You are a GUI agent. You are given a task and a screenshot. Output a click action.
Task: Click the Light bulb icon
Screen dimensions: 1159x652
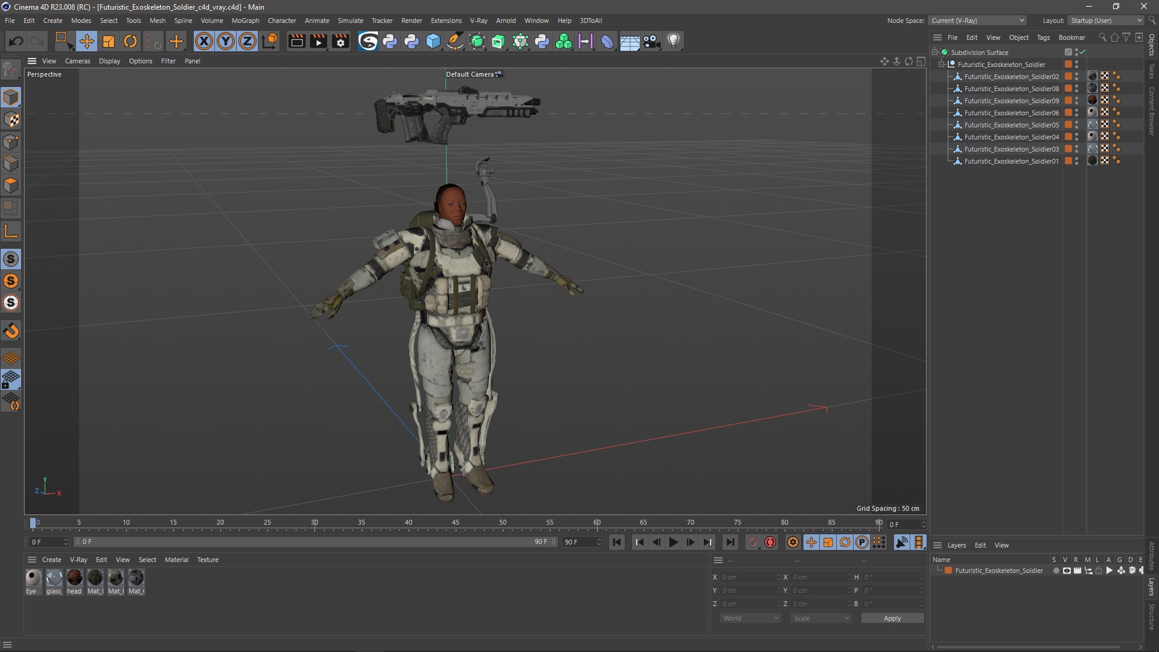[x=674, y=41]
